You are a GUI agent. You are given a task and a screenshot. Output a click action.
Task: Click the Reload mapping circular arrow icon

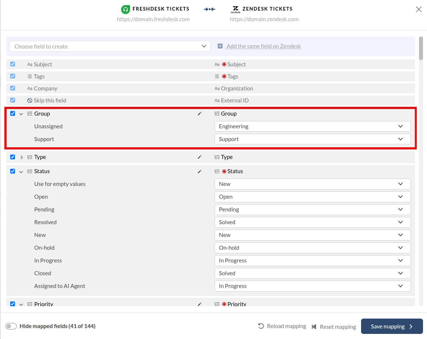[x=261, y=326]
